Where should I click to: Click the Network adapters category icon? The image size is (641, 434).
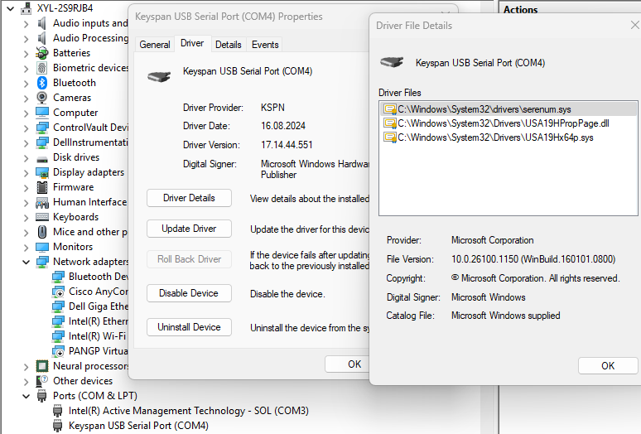tap(41, 262)
